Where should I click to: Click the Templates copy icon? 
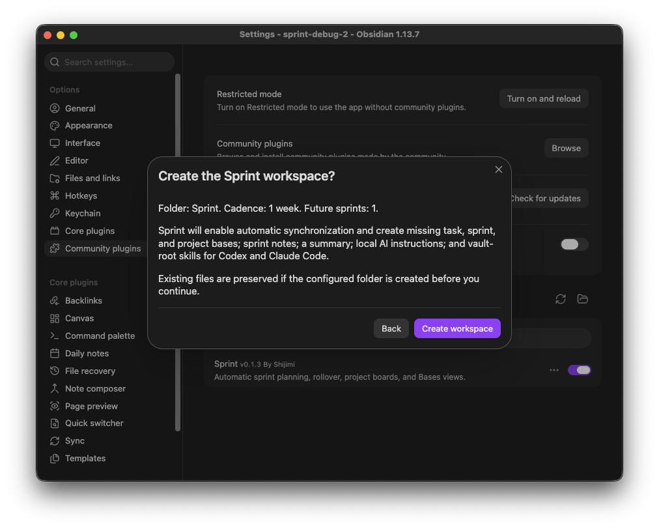coord(55,459)
